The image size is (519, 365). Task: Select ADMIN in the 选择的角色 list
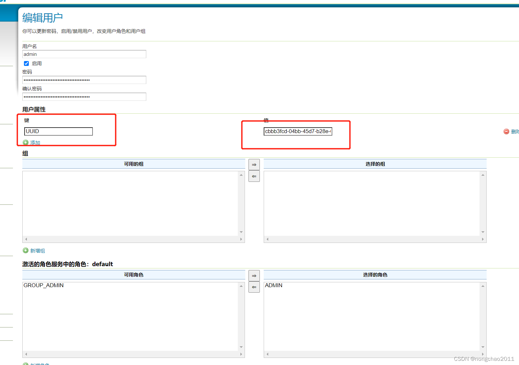pyautogui.click(x=273, y=285)
